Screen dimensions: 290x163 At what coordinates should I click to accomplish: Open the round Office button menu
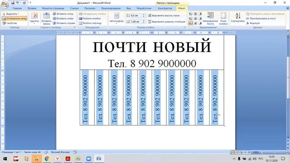5,5
